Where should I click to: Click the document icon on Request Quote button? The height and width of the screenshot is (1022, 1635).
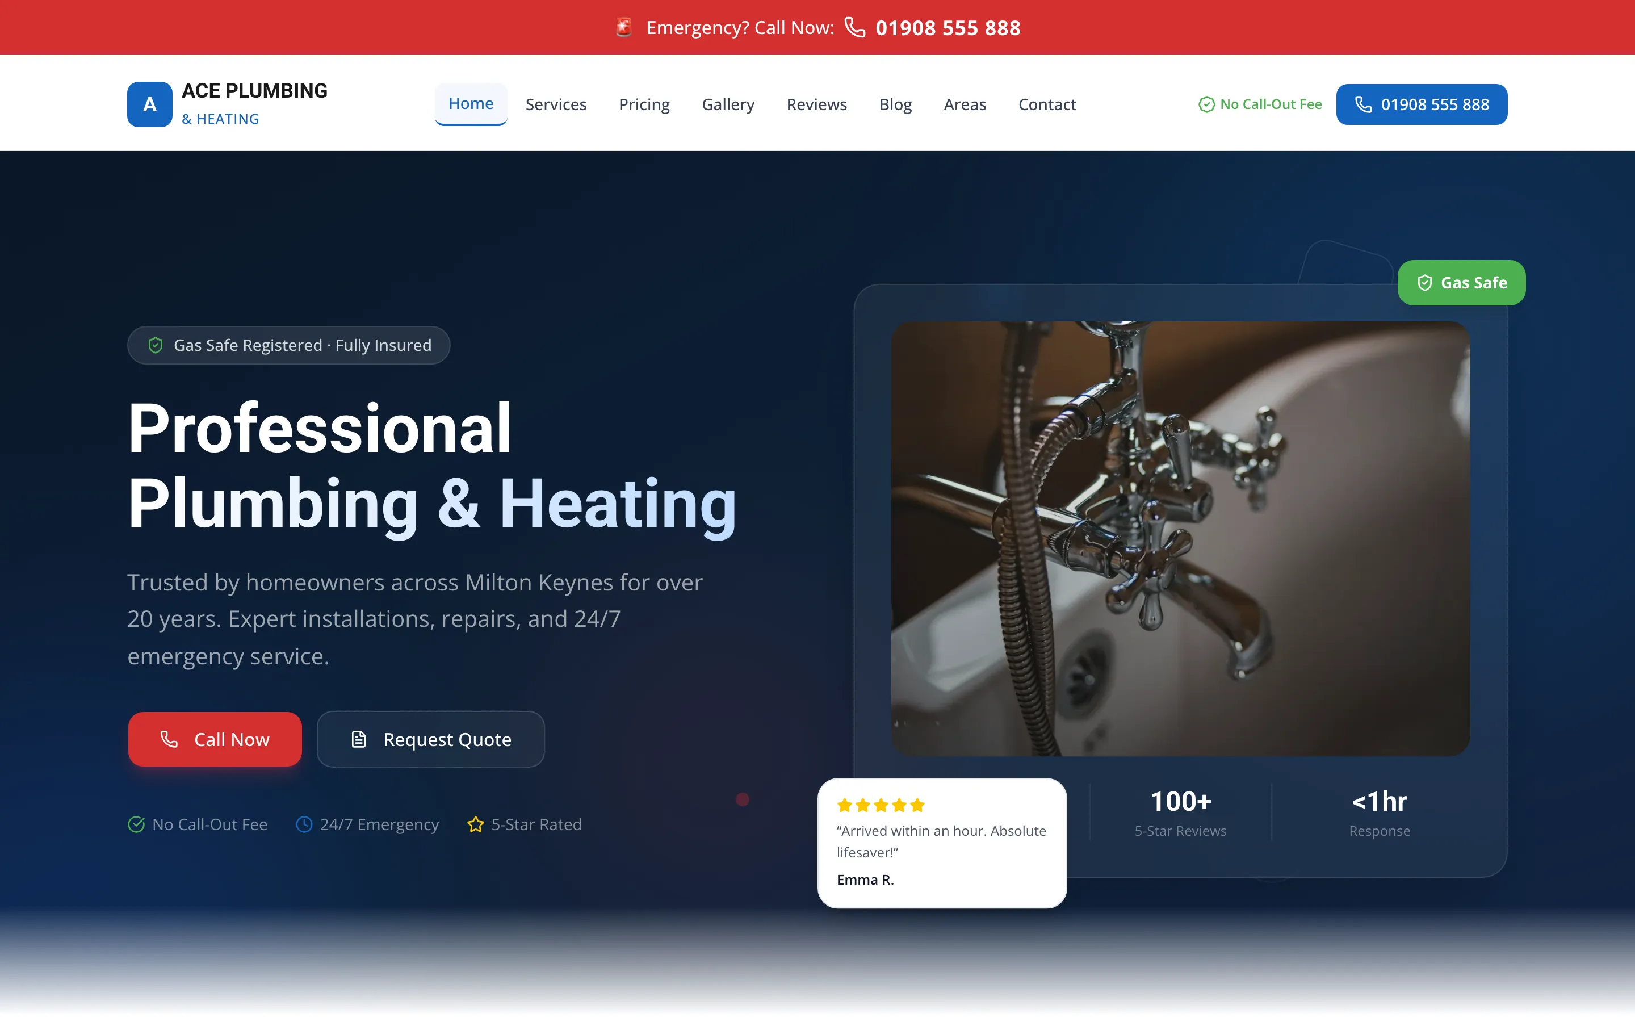(359, 739)
